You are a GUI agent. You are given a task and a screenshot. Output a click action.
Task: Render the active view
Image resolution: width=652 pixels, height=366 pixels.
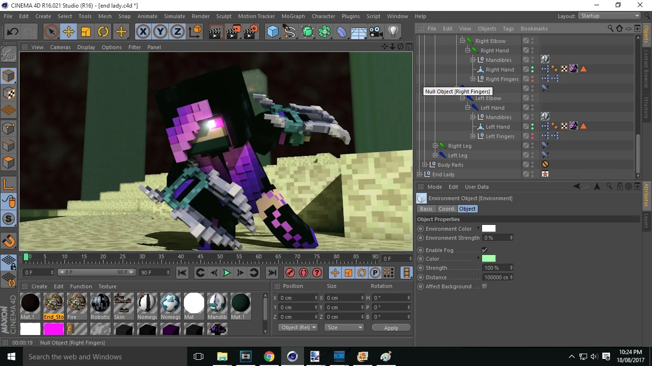[x=216, y=32]
